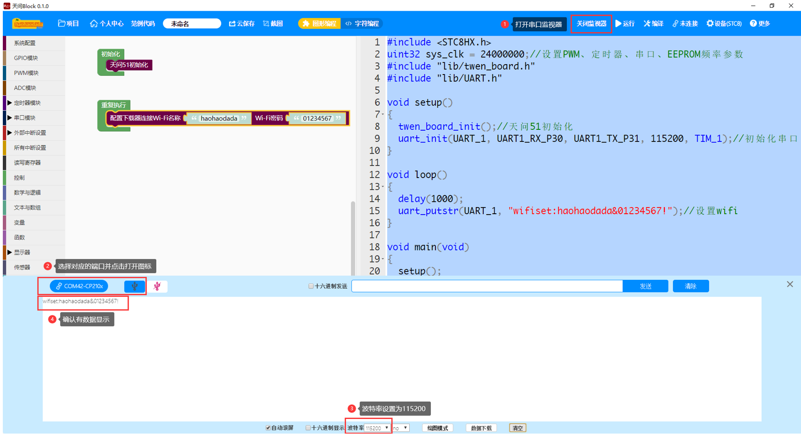Viewport: 801px width, 434px height.
Task: Expand the 串口模块 category
Action: pos(9,118)
